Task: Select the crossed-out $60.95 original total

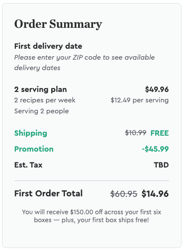Action: pos(124,194)
